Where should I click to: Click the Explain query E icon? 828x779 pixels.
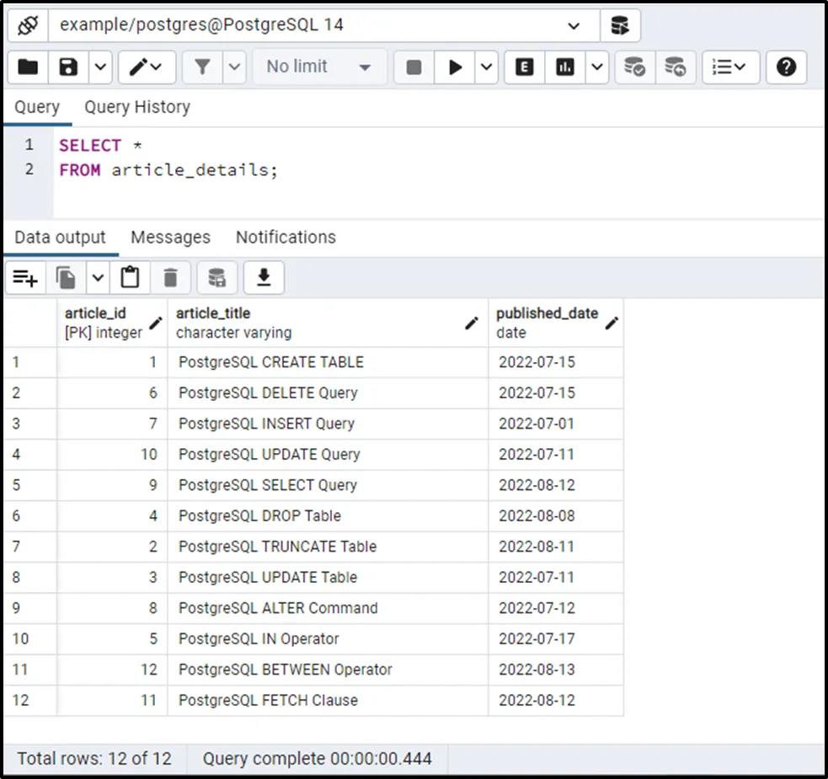pyautogui.click(x=525, y=67)
